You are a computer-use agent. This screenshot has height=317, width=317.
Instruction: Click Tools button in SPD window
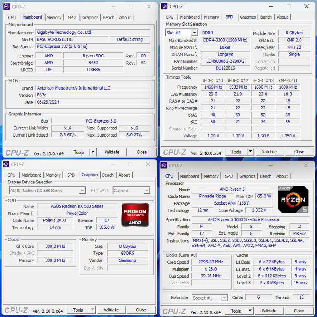[236, 152]
